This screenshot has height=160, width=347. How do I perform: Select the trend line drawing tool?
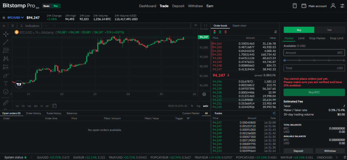click(x=6, y=42)
